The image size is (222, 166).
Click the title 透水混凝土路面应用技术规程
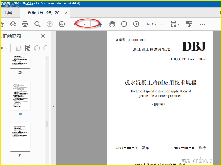coord(160,82)
